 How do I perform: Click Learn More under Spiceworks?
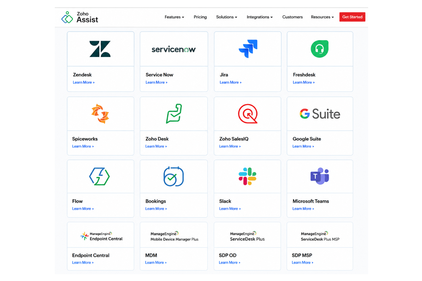(x=83, y=146)
